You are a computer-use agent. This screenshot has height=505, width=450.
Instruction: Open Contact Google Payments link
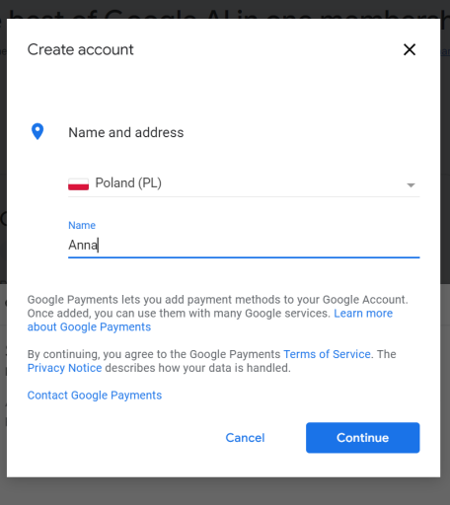click(95, 396)
